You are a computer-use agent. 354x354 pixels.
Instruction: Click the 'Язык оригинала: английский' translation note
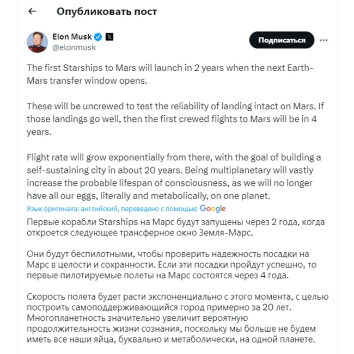112,209
